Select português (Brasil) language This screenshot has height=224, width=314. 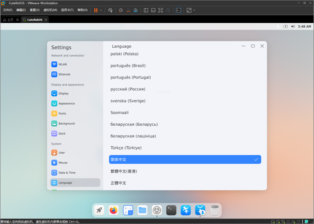[185, 66]
